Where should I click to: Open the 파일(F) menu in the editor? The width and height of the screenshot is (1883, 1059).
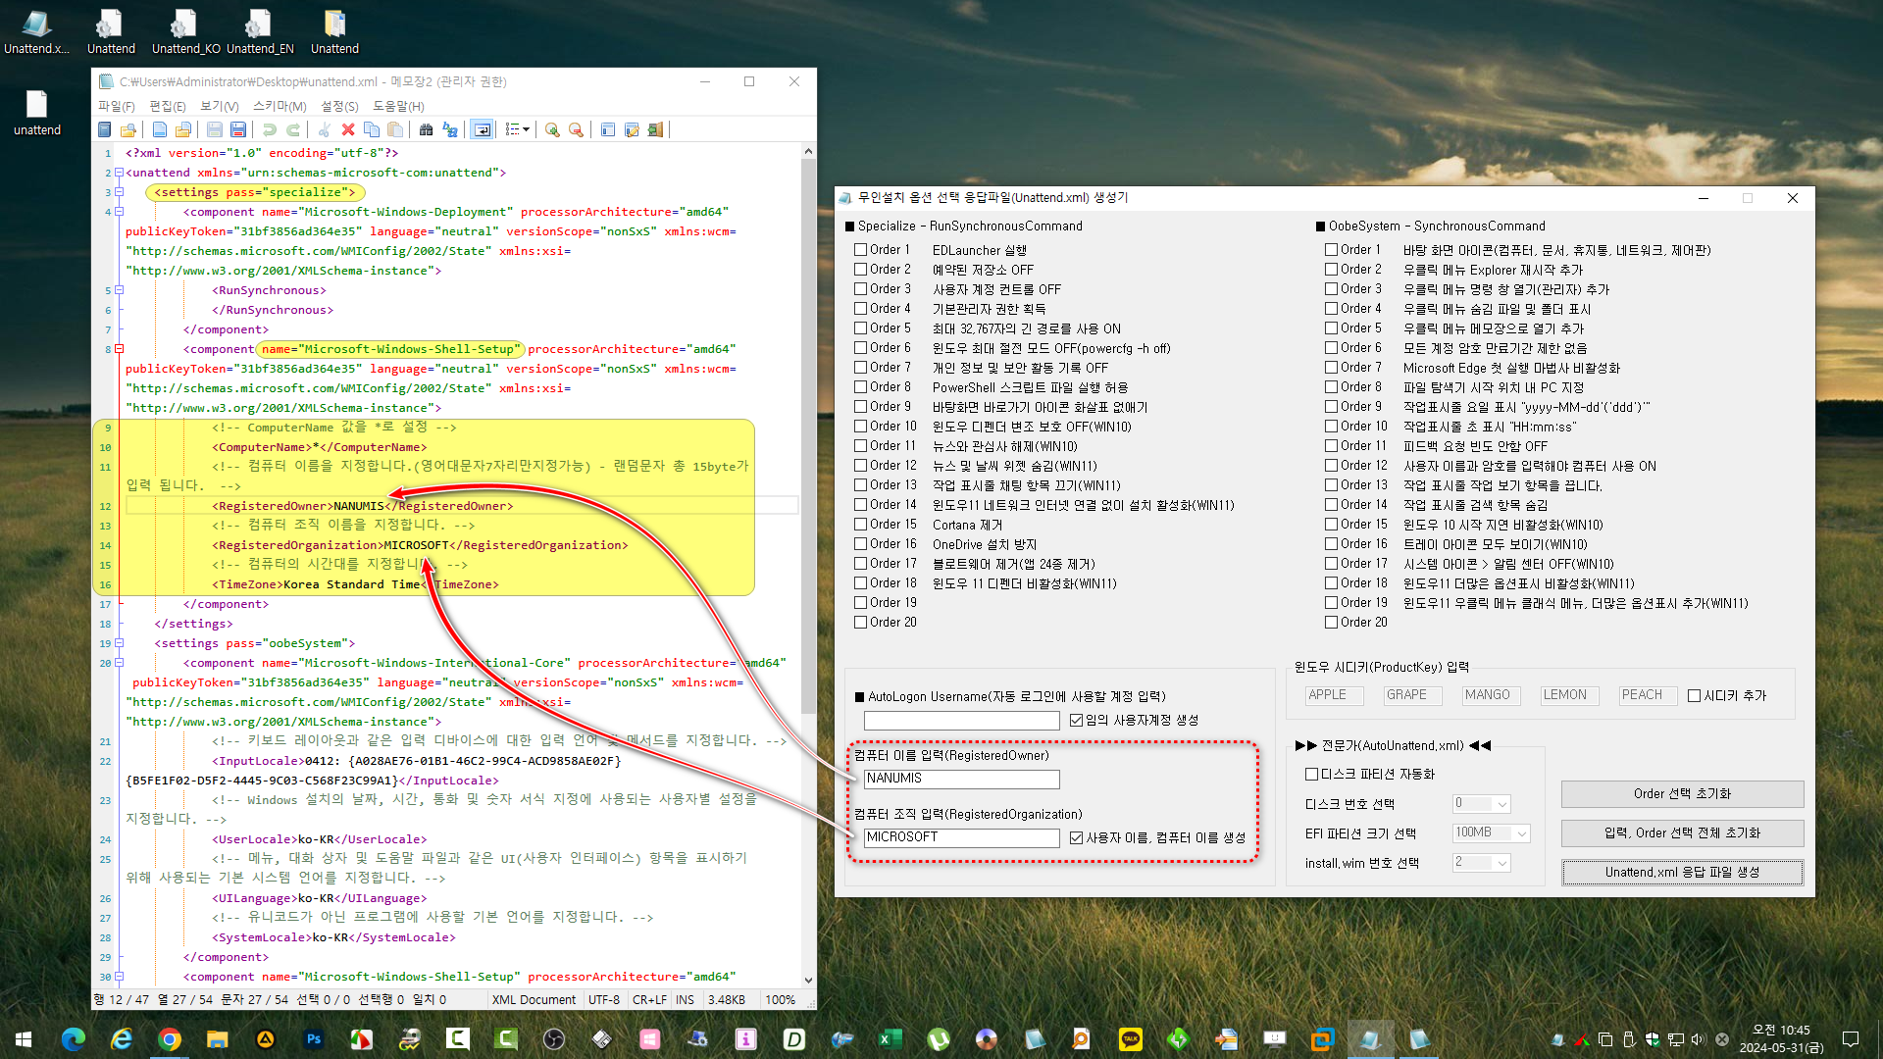116,106
